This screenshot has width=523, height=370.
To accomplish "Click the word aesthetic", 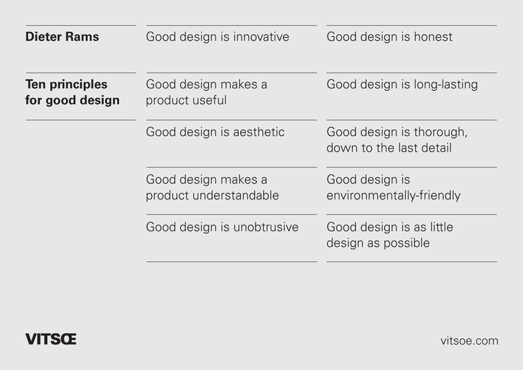I will tap(259, 132).
